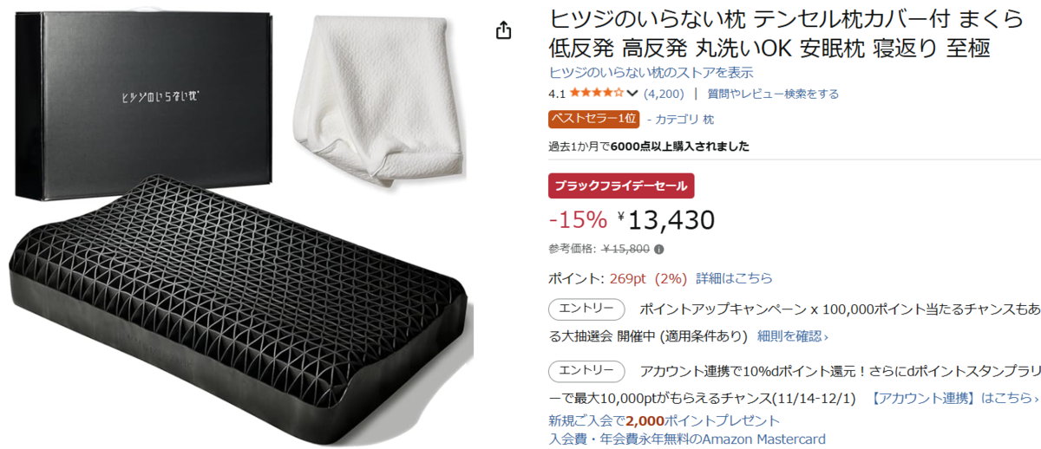Visit ヒツジのいらない枕のストアを表示 link
Viewport: 1041px width, 449px height.
pyautogui.click(x=651, y=73)
